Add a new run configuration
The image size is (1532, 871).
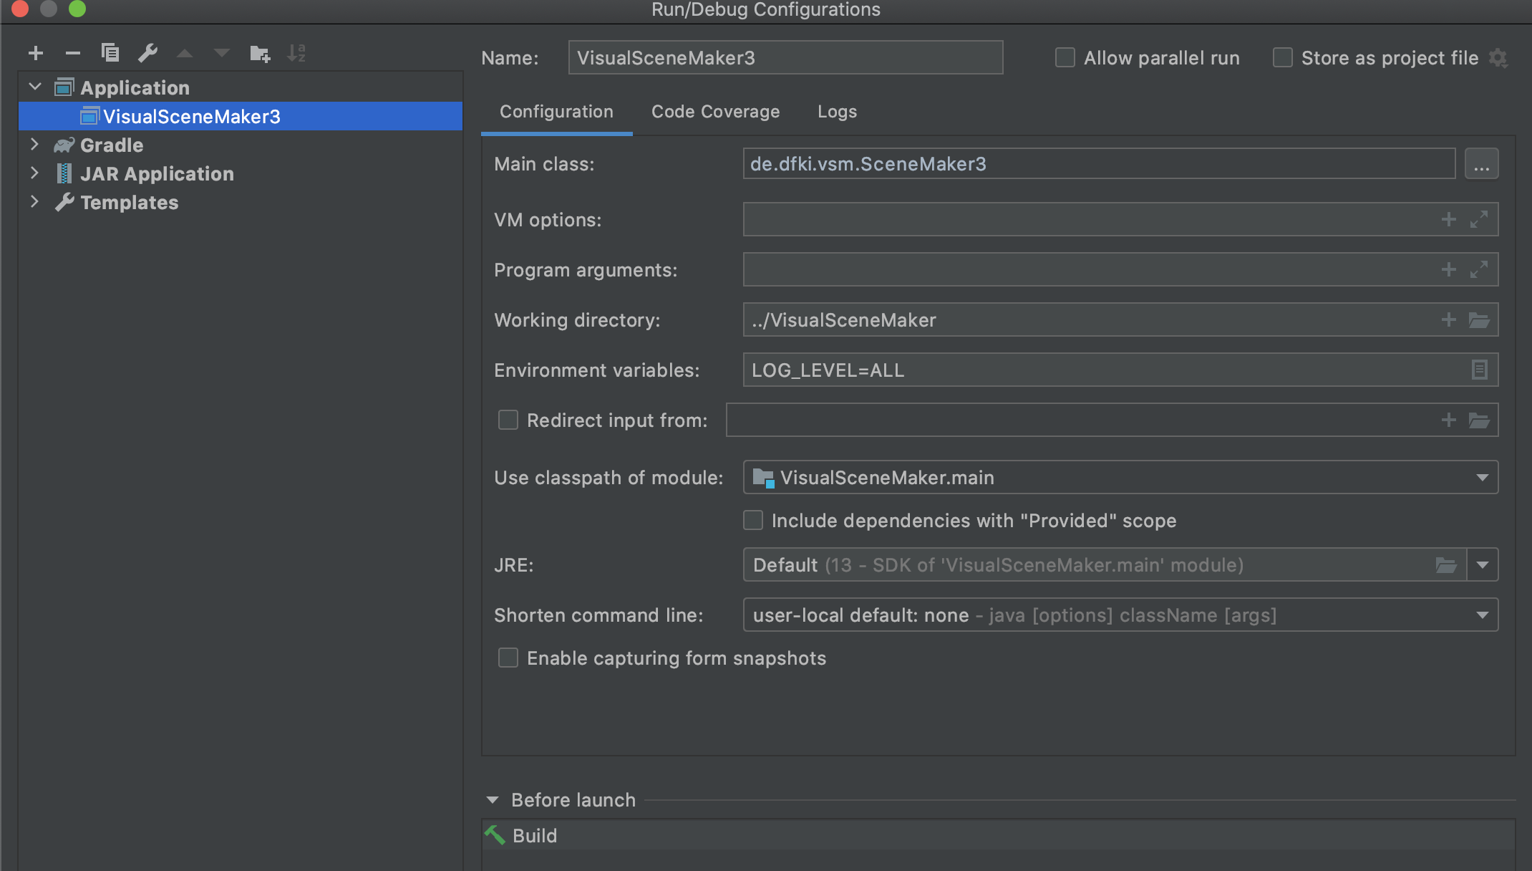(x=36, y=52)
